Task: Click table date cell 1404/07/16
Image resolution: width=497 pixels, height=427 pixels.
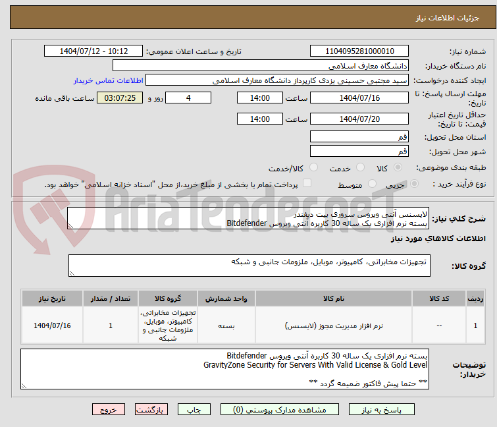Action: (x=52, y=326)
